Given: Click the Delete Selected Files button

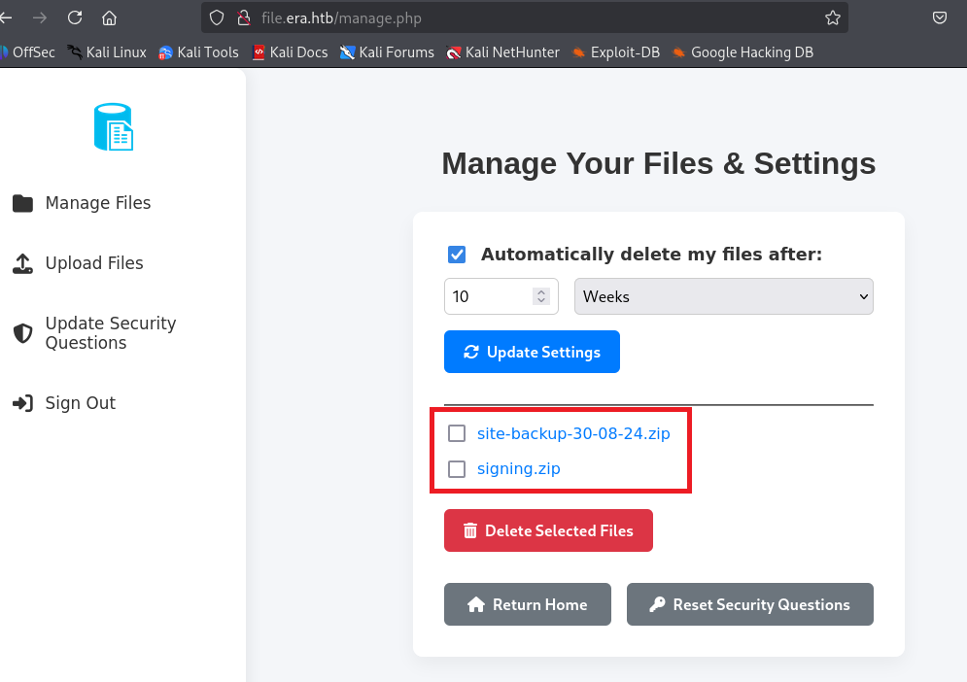Looking at the screenshot, I should [x=548, y=531].
